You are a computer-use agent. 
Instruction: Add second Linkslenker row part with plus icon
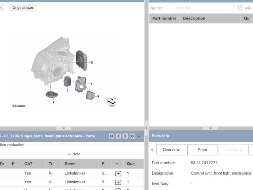pyautogui.click(x=118, y=182)
